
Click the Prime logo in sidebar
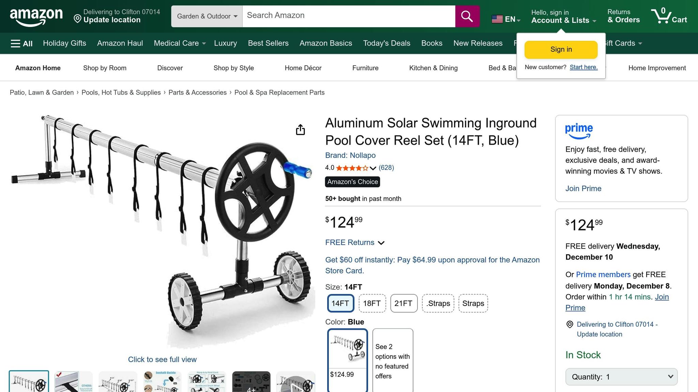pos(579,131)
